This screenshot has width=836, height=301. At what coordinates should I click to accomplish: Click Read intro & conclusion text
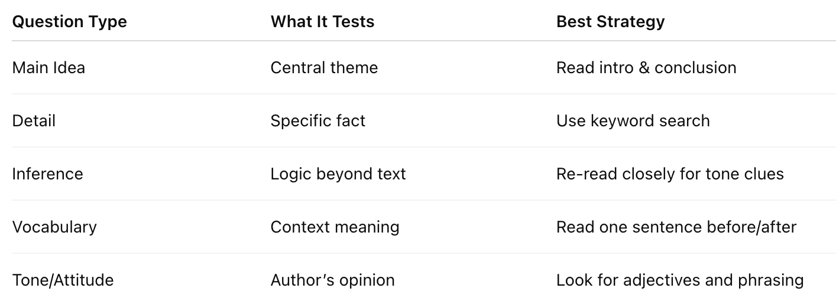(x=646, y=68)
